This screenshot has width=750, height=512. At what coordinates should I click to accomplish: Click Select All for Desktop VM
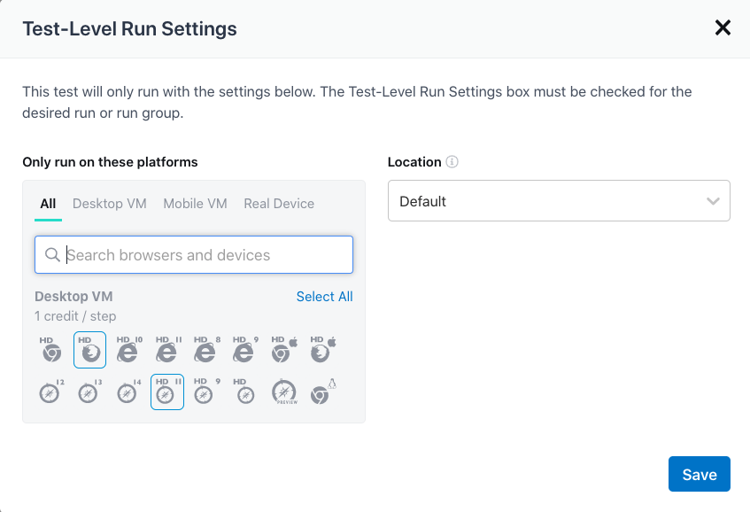(x=324, y=297)
